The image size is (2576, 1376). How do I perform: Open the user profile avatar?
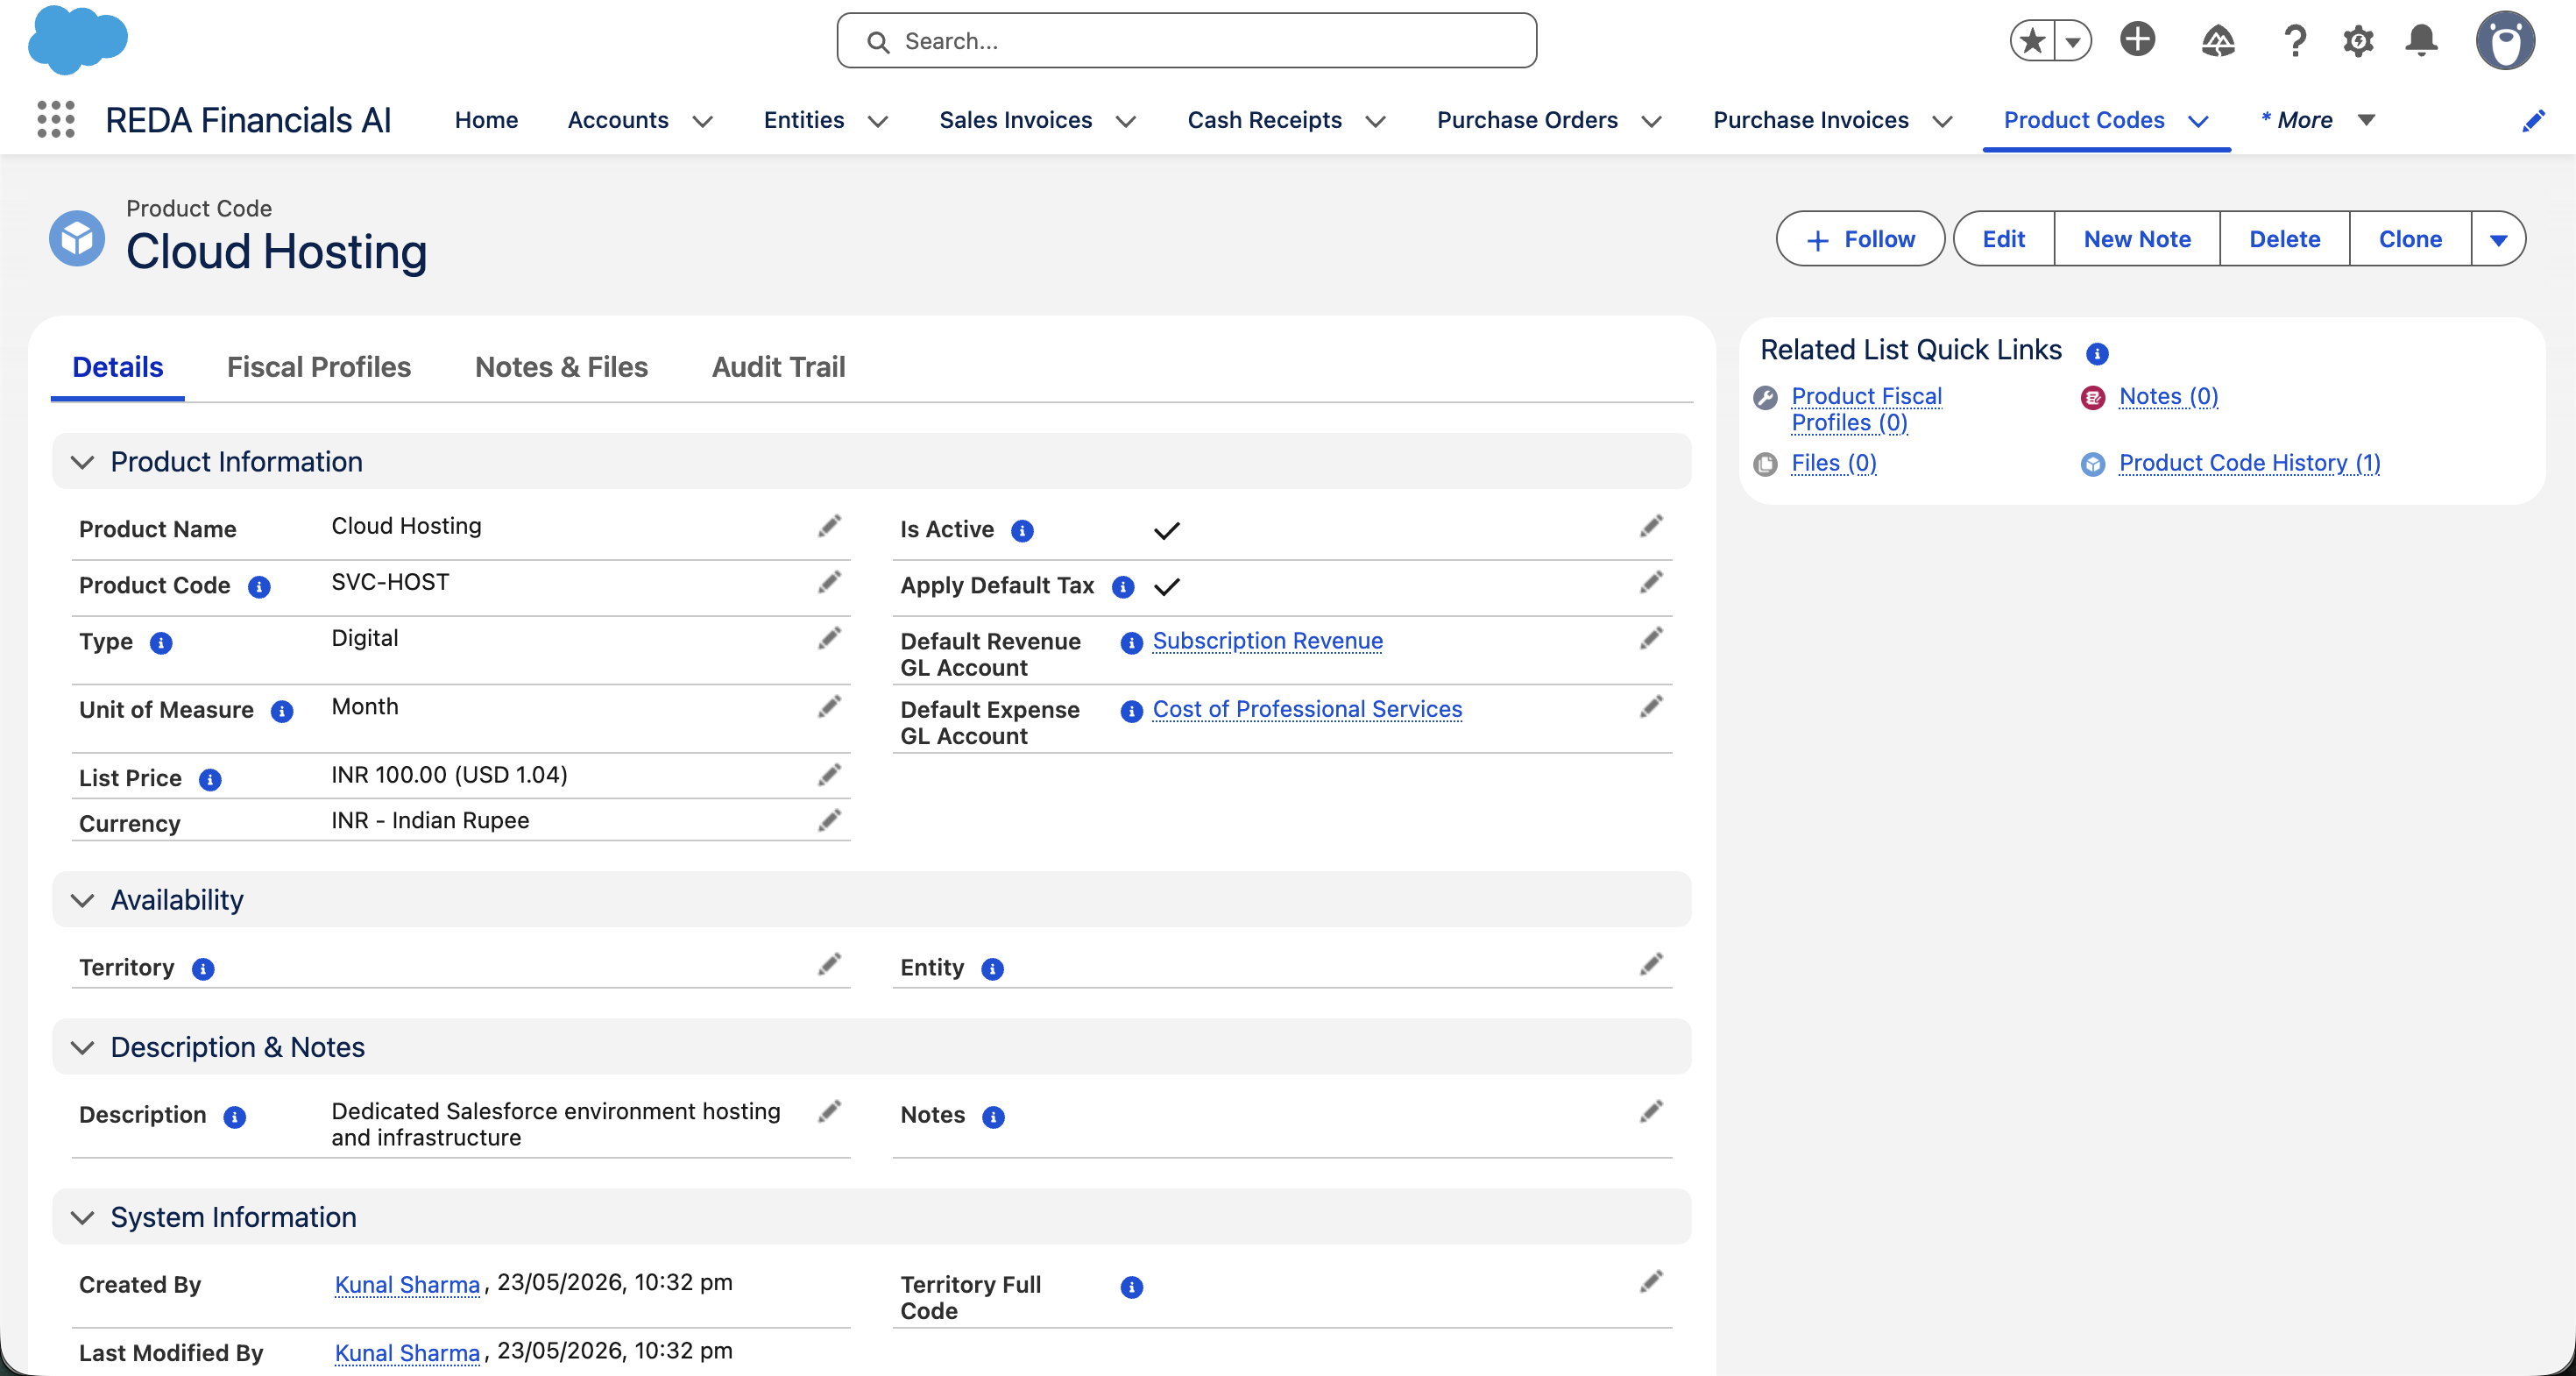pyautogui.click(x=2505, y=41)
